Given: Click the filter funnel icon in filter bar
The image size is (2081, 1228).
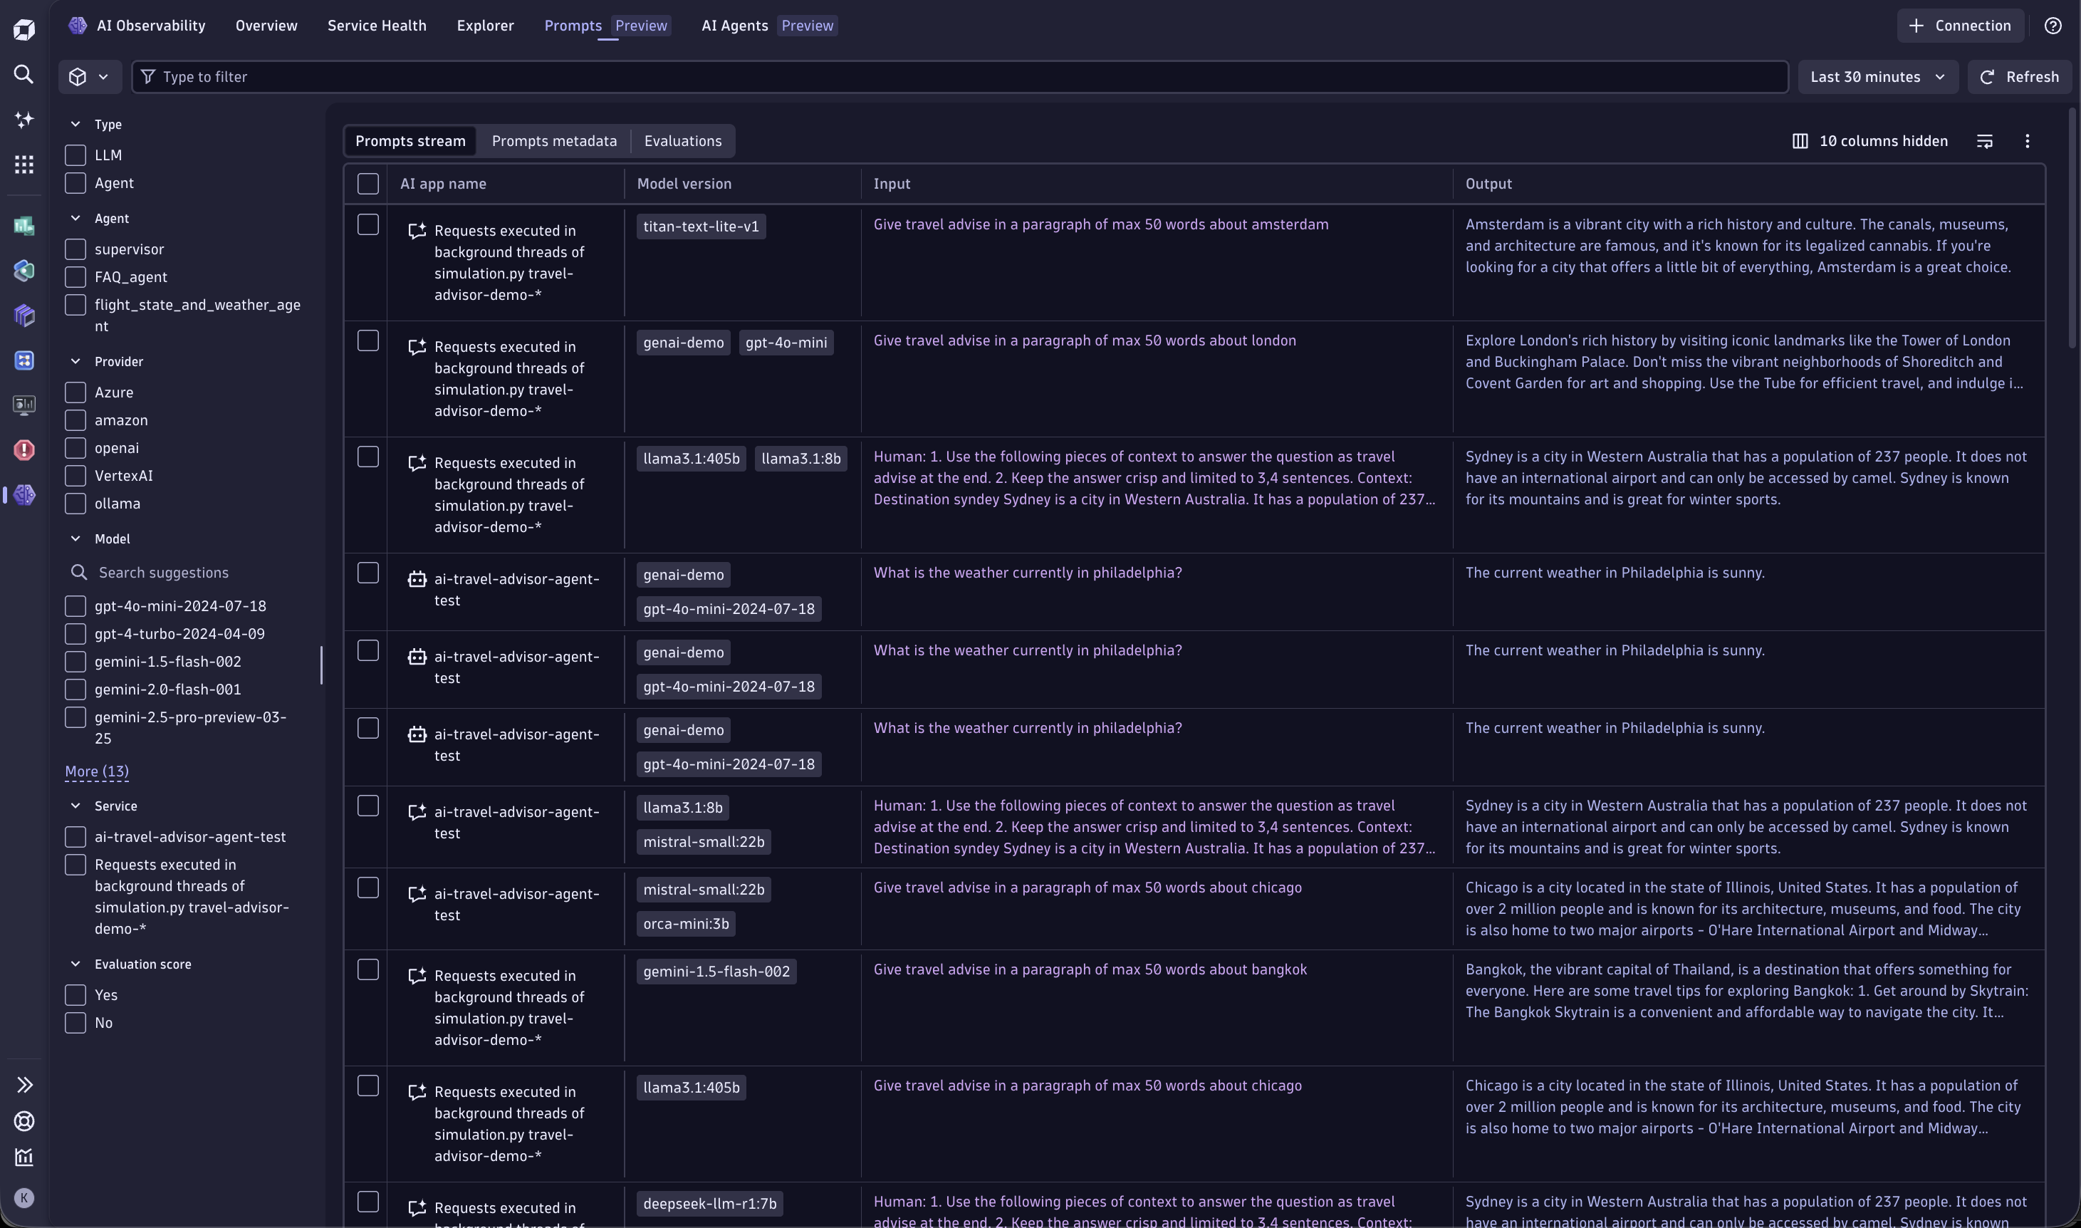Looking at the screenshot, I should [147, 77].
